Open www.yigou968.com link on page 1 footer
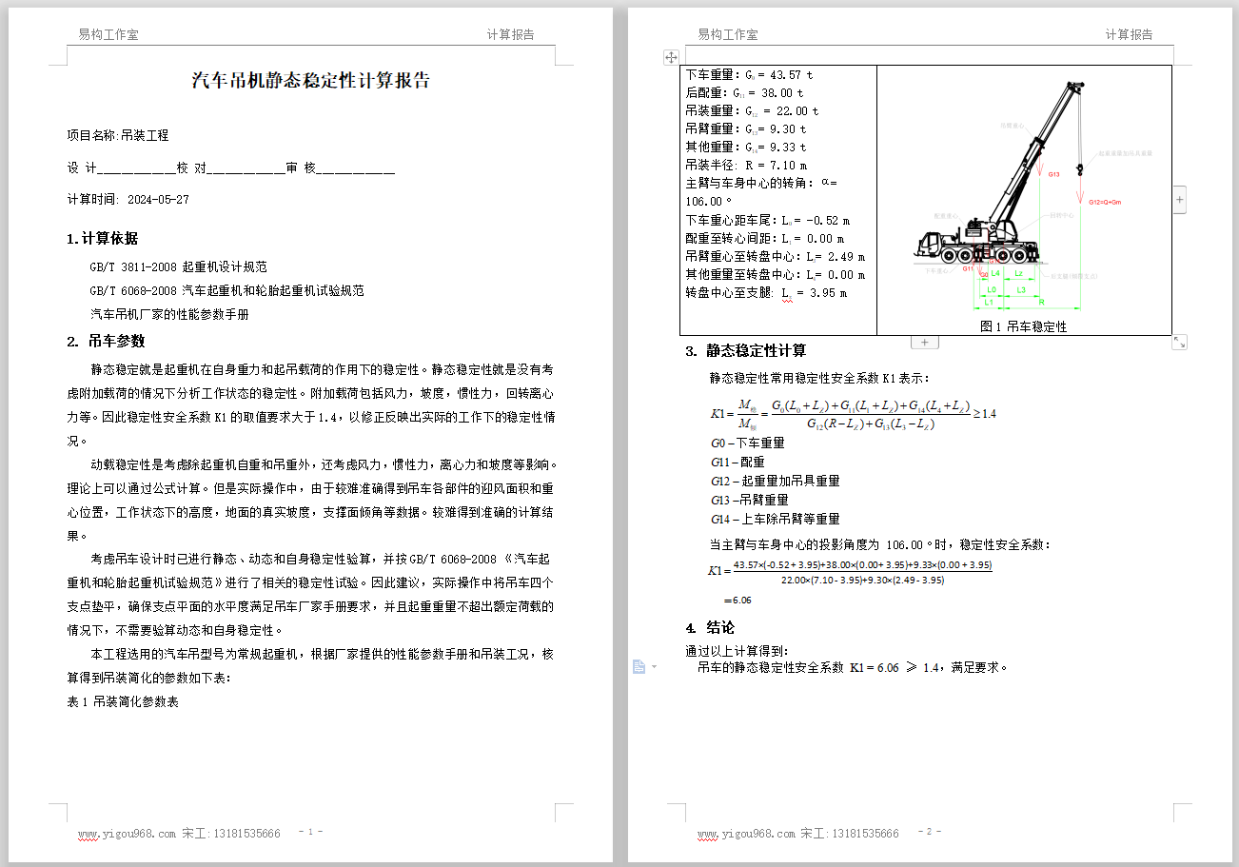Image resolution: width=1239 pixels, height=867 pixels. [x=127, y=834]
